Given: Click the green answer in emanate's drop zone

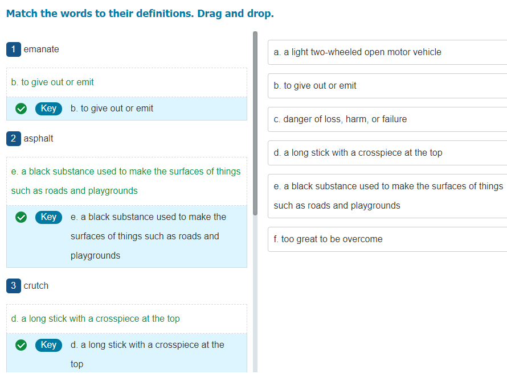Looking at the screenshot, I should (52, 82).
